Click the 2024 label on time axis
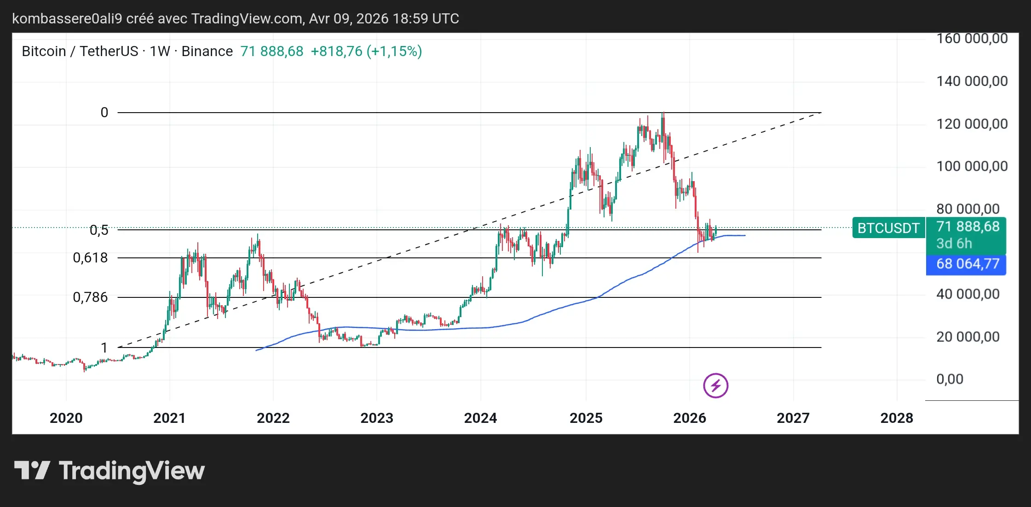This screenshot has height=507, width=1031. click(480, 418)
